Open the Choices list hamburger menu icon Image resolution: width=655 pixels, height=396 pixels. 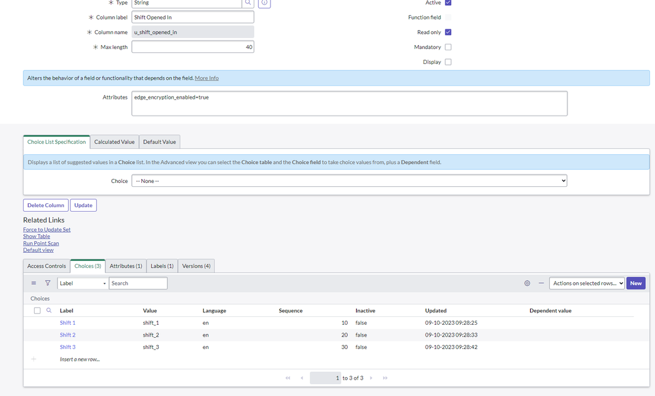tap(34, 283)
